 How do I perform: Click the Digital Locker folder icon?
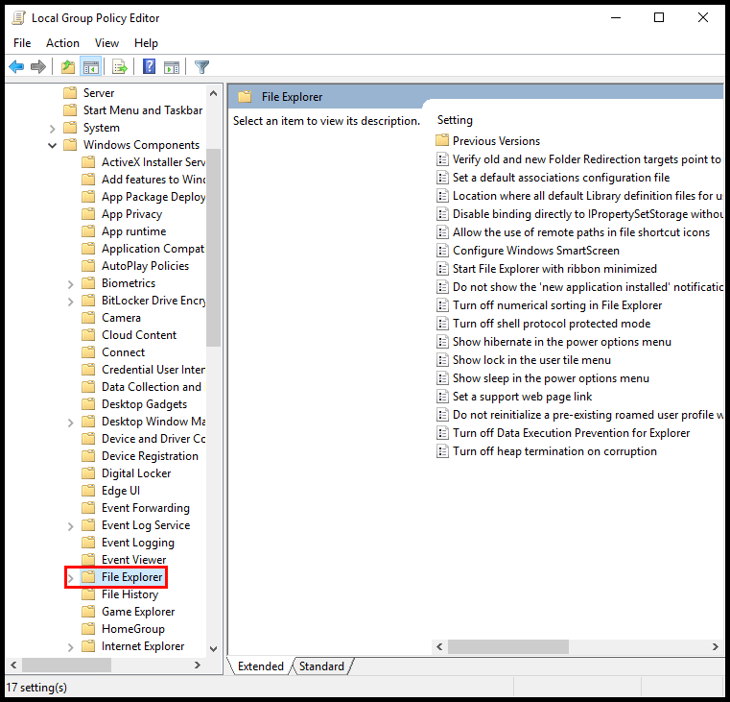coord(88,473)
